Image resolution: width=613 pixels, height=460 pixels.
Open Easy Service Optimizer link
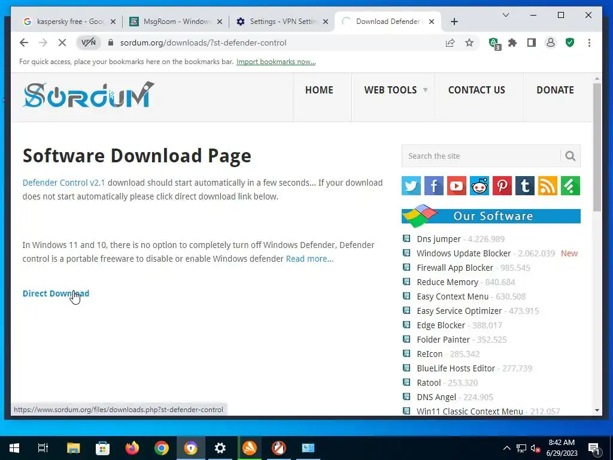(x=459, y=311)
